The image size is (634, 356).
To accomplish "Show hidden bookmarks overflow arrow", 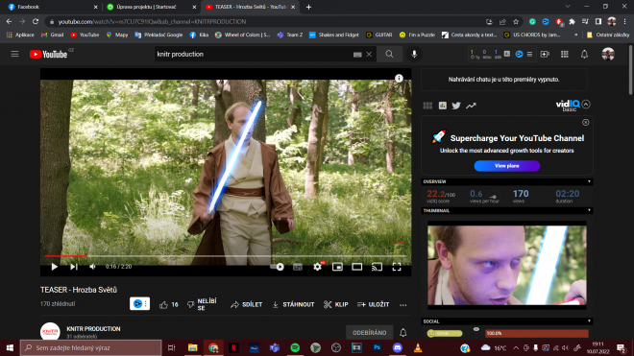I will point(575,35).
